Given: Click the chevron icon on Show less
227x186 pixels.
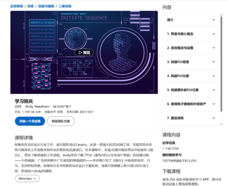Looking at the screenshot, I should point(35,178).
